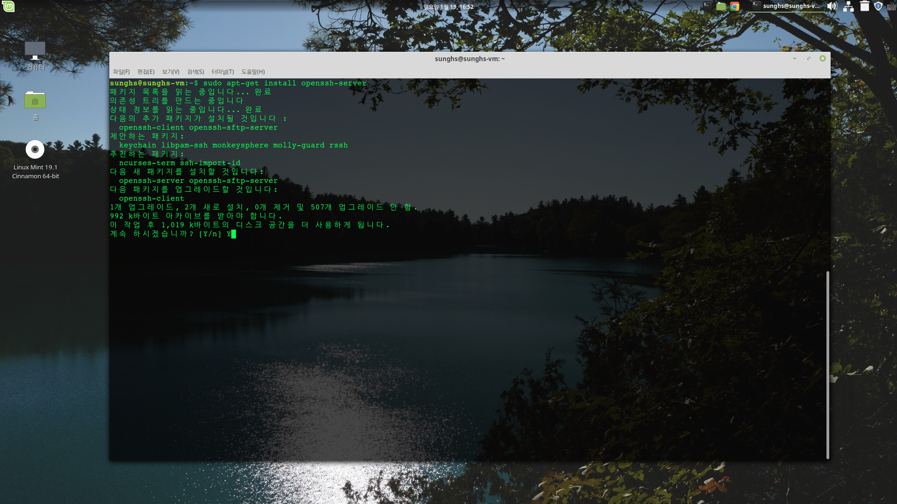
Task: Select the Linux Mint 19.1 disc icon
Action: (35, 150)
